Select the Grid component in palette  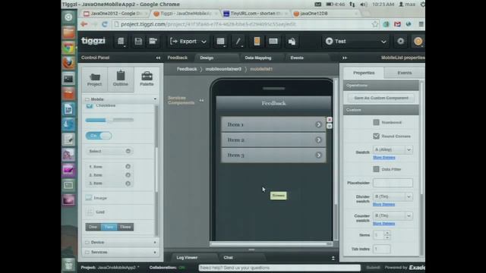(x=96, y=212)
